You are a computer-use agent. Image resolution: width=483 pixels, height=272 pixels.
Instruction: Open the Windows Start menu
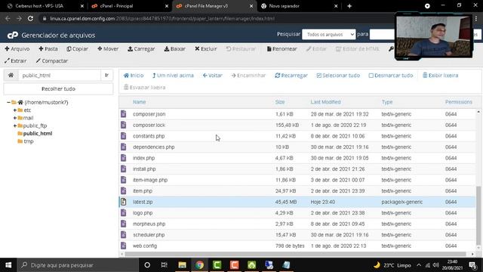point(8,265)
